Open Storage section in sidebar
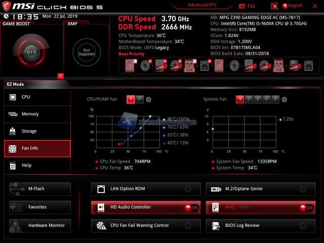324x243 pixels. point(37,131)
